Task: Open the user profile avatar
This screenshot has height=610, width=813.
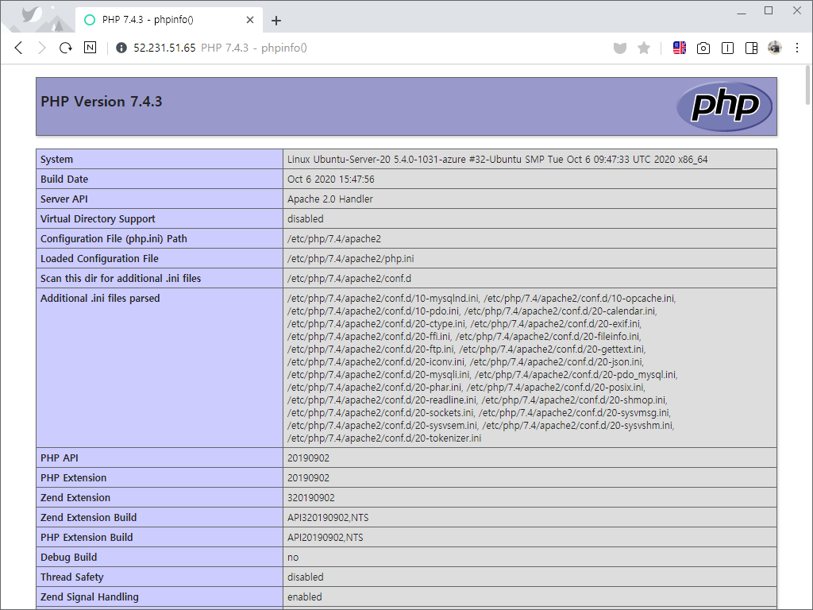Action: pos(775,48)
